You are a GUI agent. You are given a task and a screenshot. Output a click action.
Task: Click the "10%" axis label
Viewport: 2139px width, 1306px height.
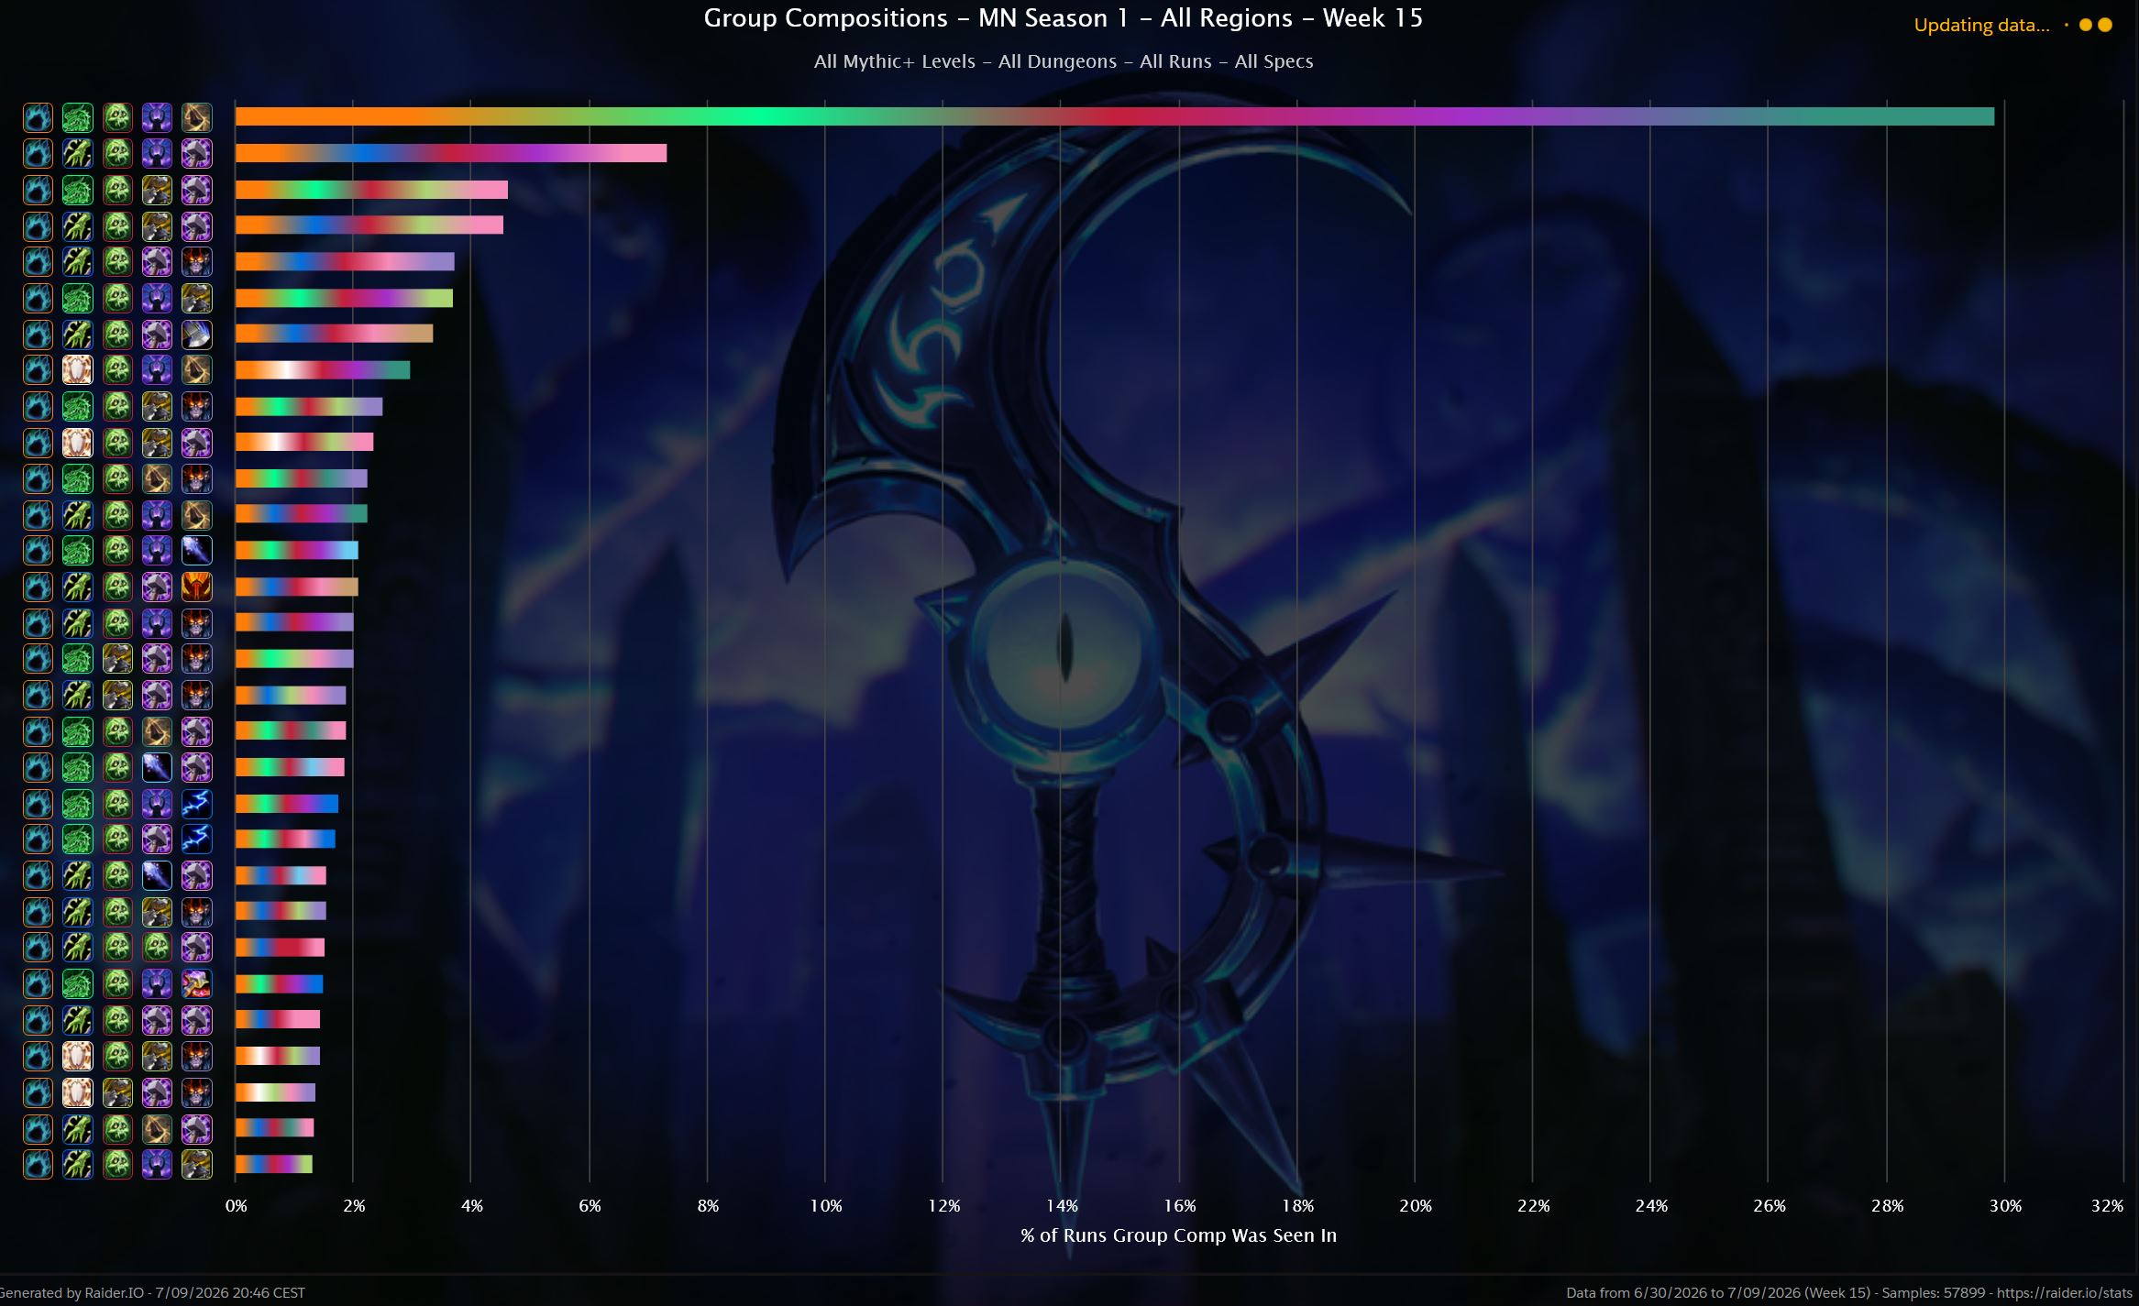(x=826, y=1206)
